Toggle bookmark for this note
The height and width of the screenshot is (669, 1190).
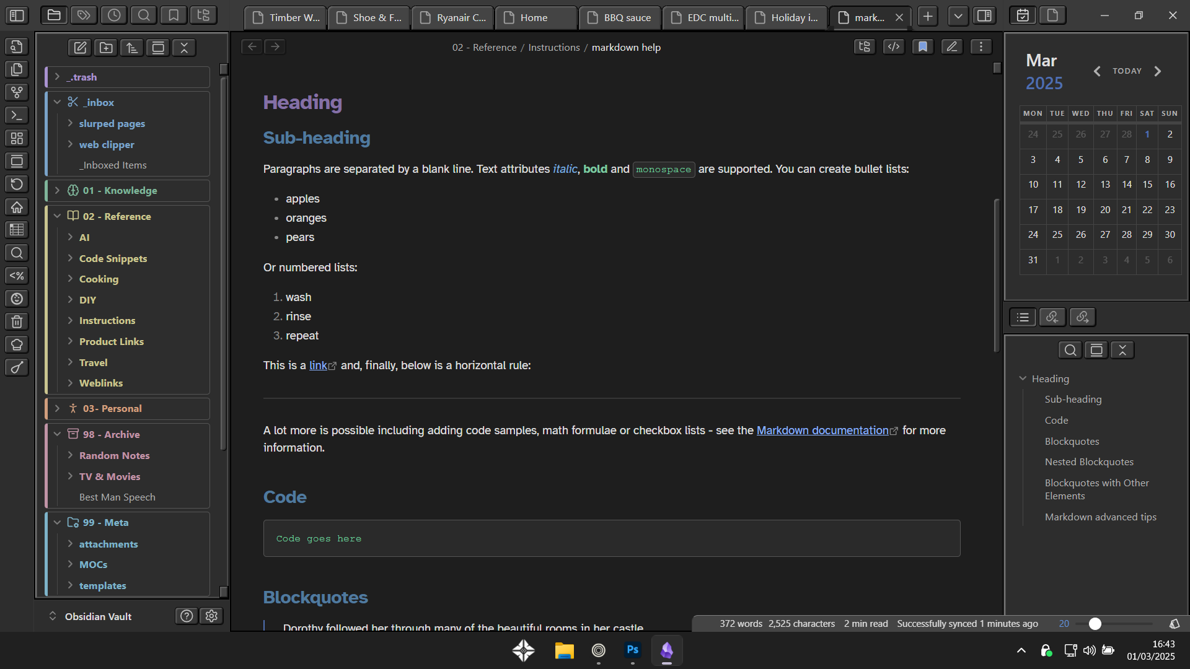pos(923,46)
